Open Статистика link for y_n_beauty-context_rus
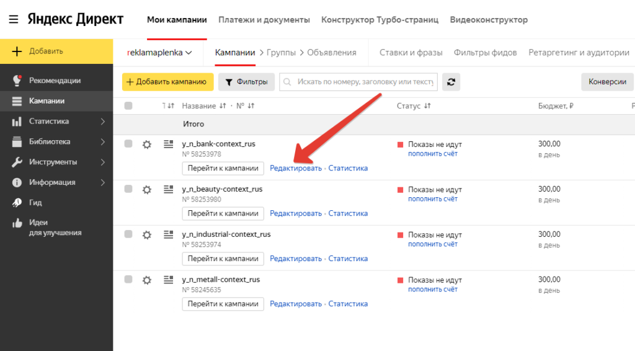This screenshot has height=351, width=635. tap(348, 213)
